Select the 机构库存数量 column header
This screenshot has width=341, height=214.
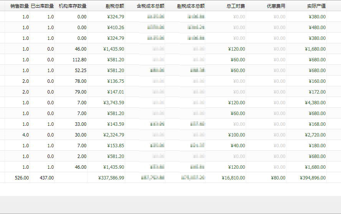[x=72, y=6]
